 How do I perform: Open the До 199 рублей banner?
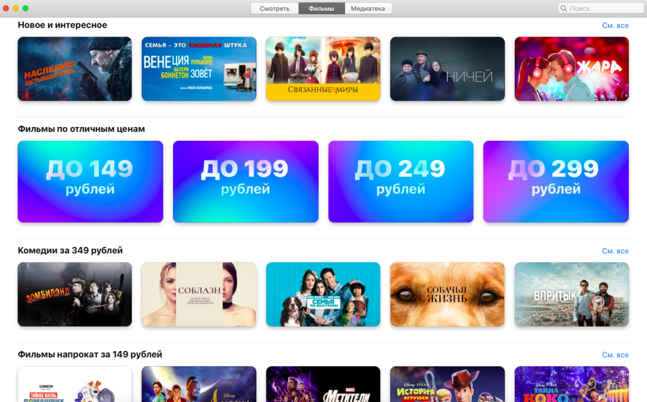[x=246, y=182]
